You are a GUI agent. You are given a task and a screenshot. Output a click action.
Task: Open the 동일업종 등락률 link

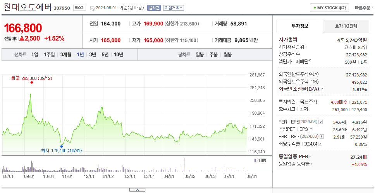pyautogui.click(x=296, y=164)
